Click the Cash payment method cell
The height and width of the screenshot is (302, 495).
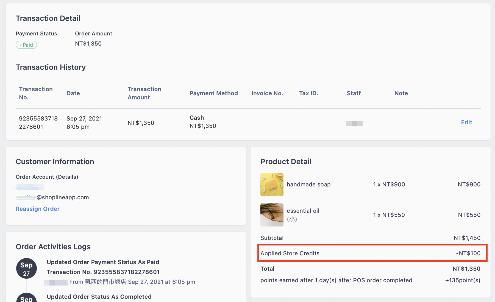click(x=203, y=122)
